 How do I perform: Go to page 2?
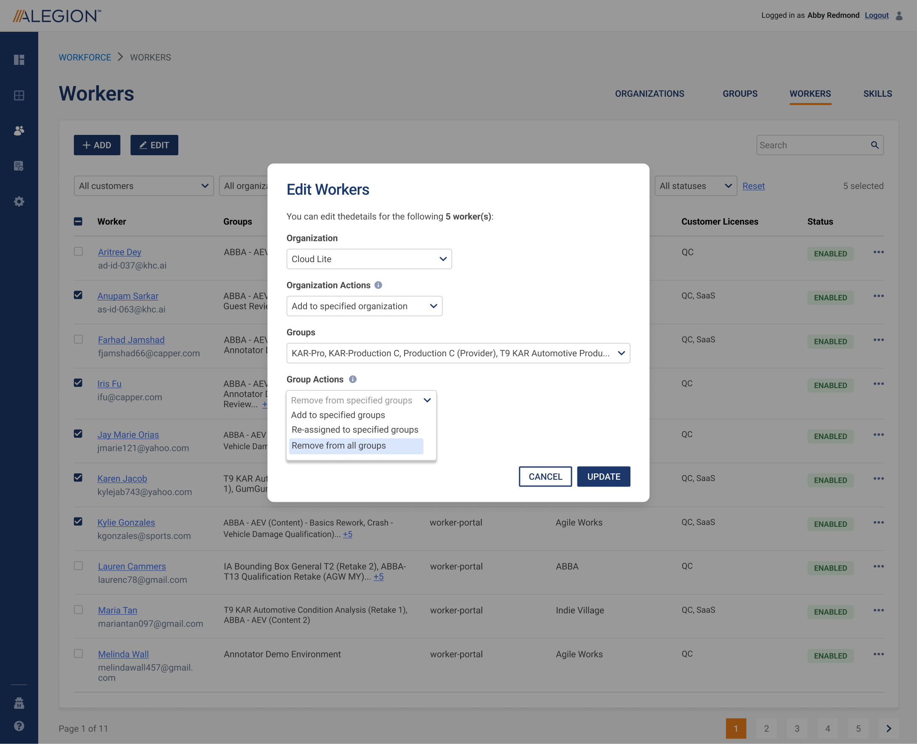click(766, 729)
